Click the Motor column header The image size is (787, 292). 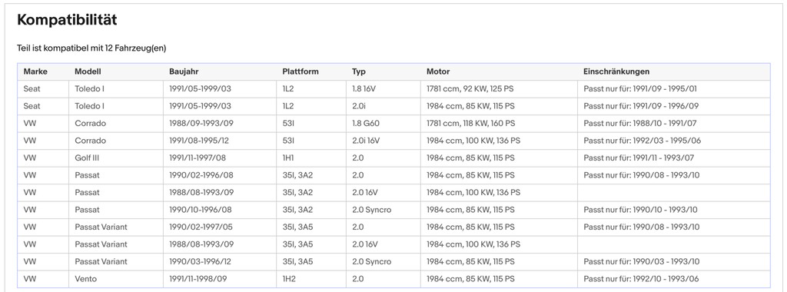click(x=438, y=71)
